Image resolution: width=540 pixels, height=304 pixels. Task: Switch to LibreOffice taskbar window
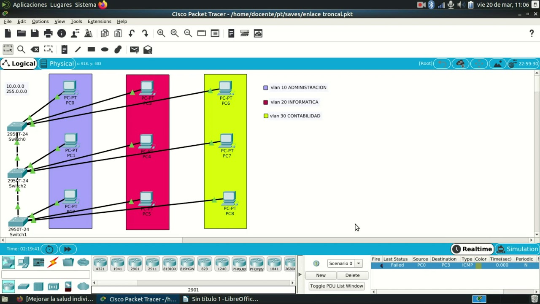(221, 299)
